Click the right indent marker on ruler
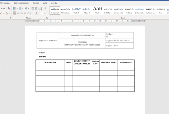This screenshot has width=169, height=114. pos(131,21)
